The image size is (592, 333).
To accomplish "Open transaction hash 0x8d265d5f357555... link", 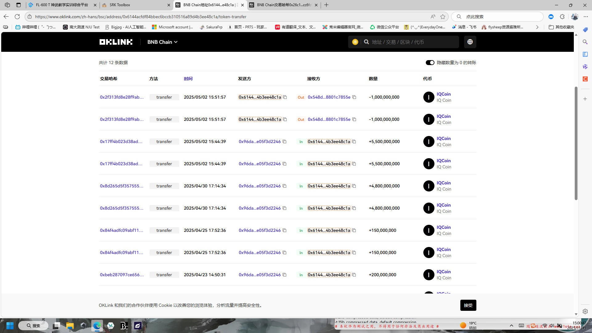I will [121, 186].
